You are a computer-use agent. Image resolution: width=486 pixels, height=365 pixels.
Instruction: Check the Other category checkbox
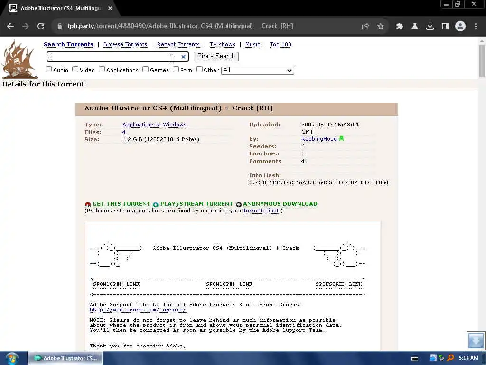click(200, 69)
